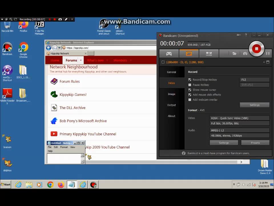
Task: Click the window mode icon beside collapse arrow
Action: (x=268, y=62)
